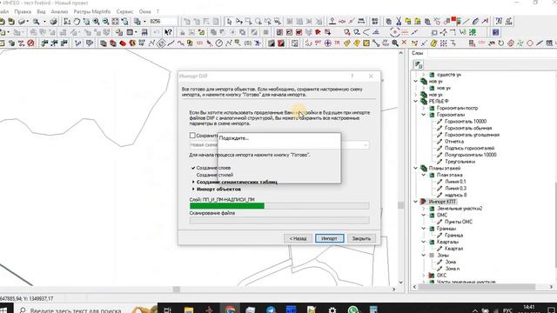Click the circular refresh arrow icon

[x=501, y=43]
